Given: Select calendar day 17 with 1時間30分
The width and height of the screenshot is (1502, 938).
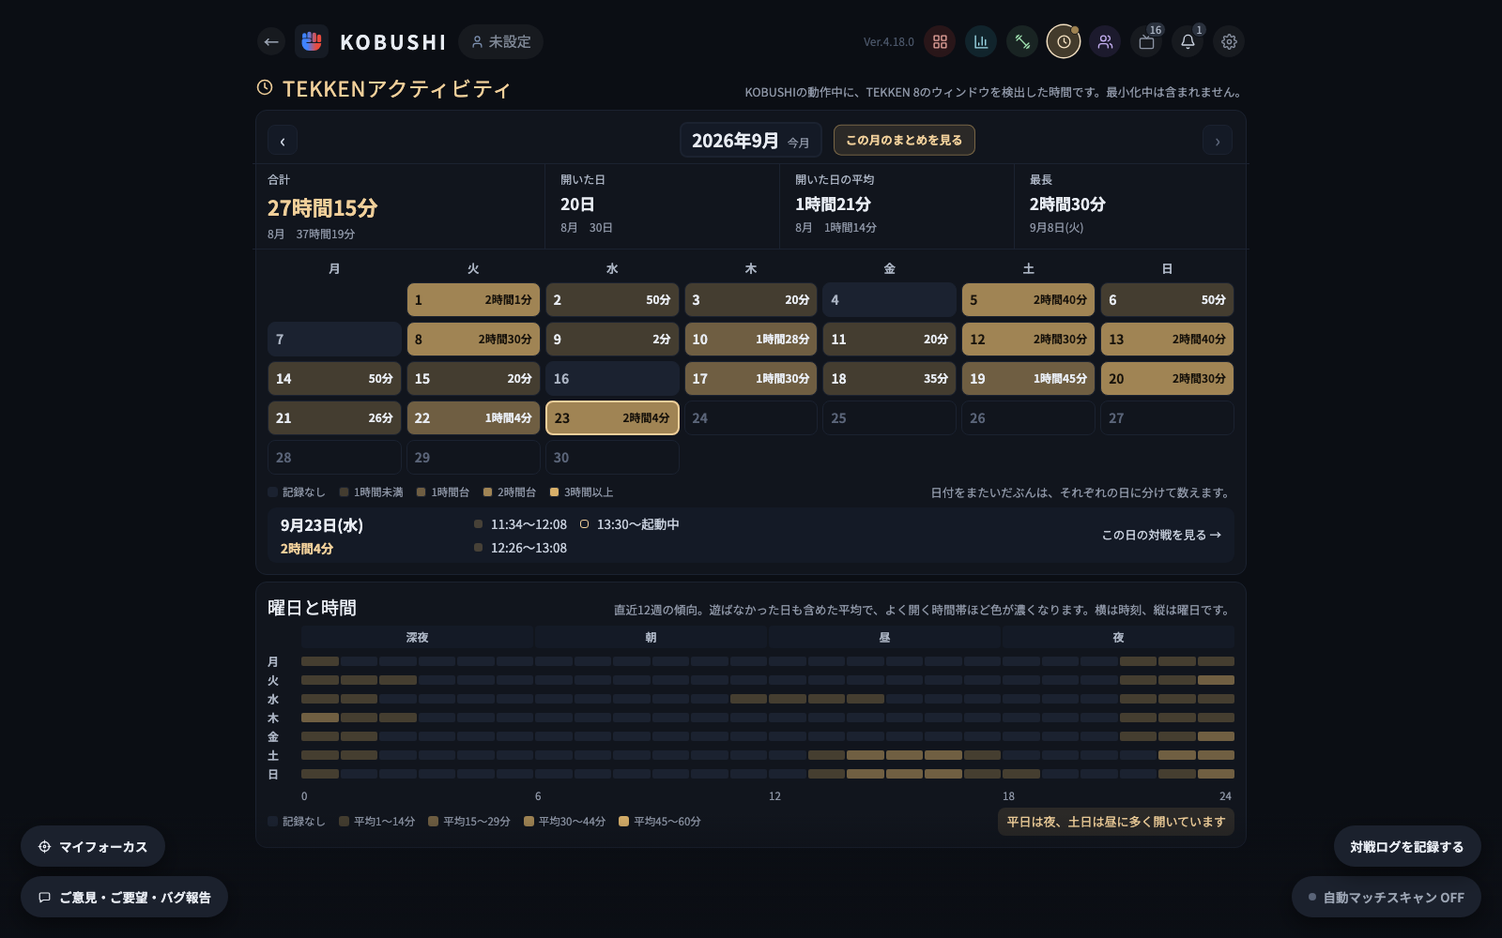Looking at the screenshot, I should 751,379.
